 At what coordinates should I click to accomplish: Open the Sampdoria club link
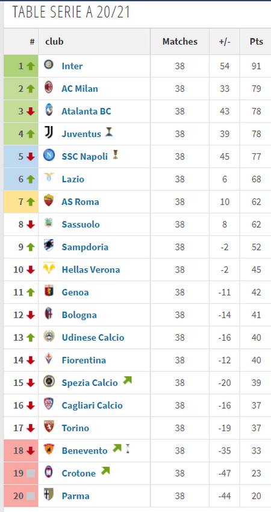click(x=85, y=247)
